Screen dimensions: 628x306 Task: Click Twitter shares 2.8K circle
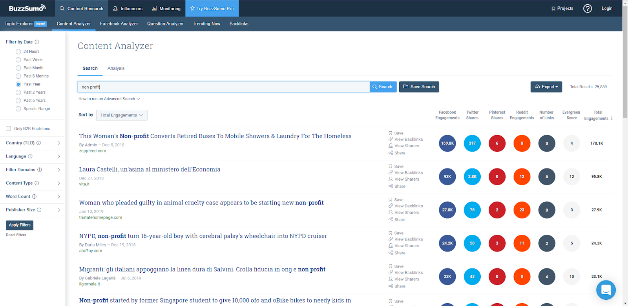(472, 177)
